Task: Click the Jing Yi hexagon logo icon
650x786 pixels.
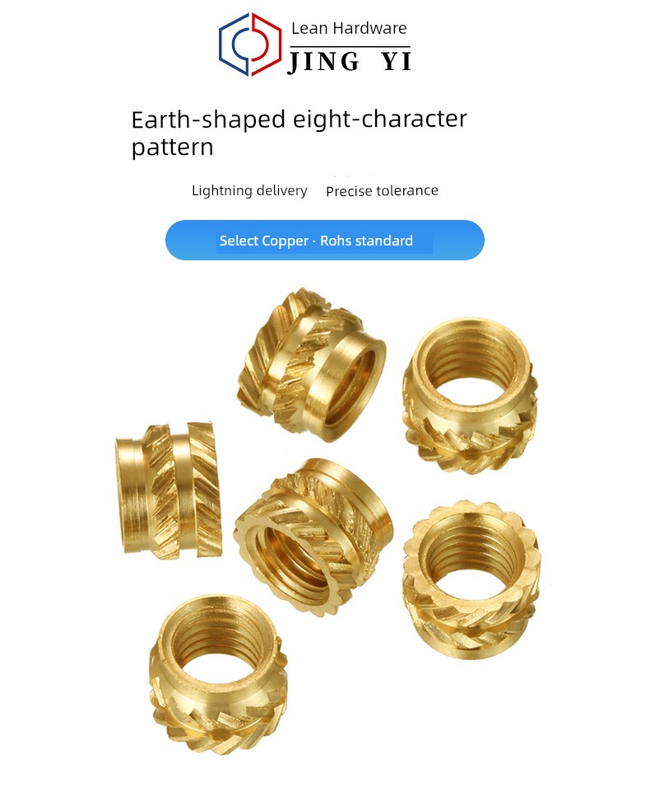Action: point(250,44)
